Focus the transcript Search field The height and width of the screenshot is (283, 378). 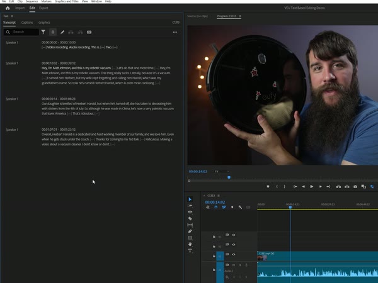pos(21,32)
